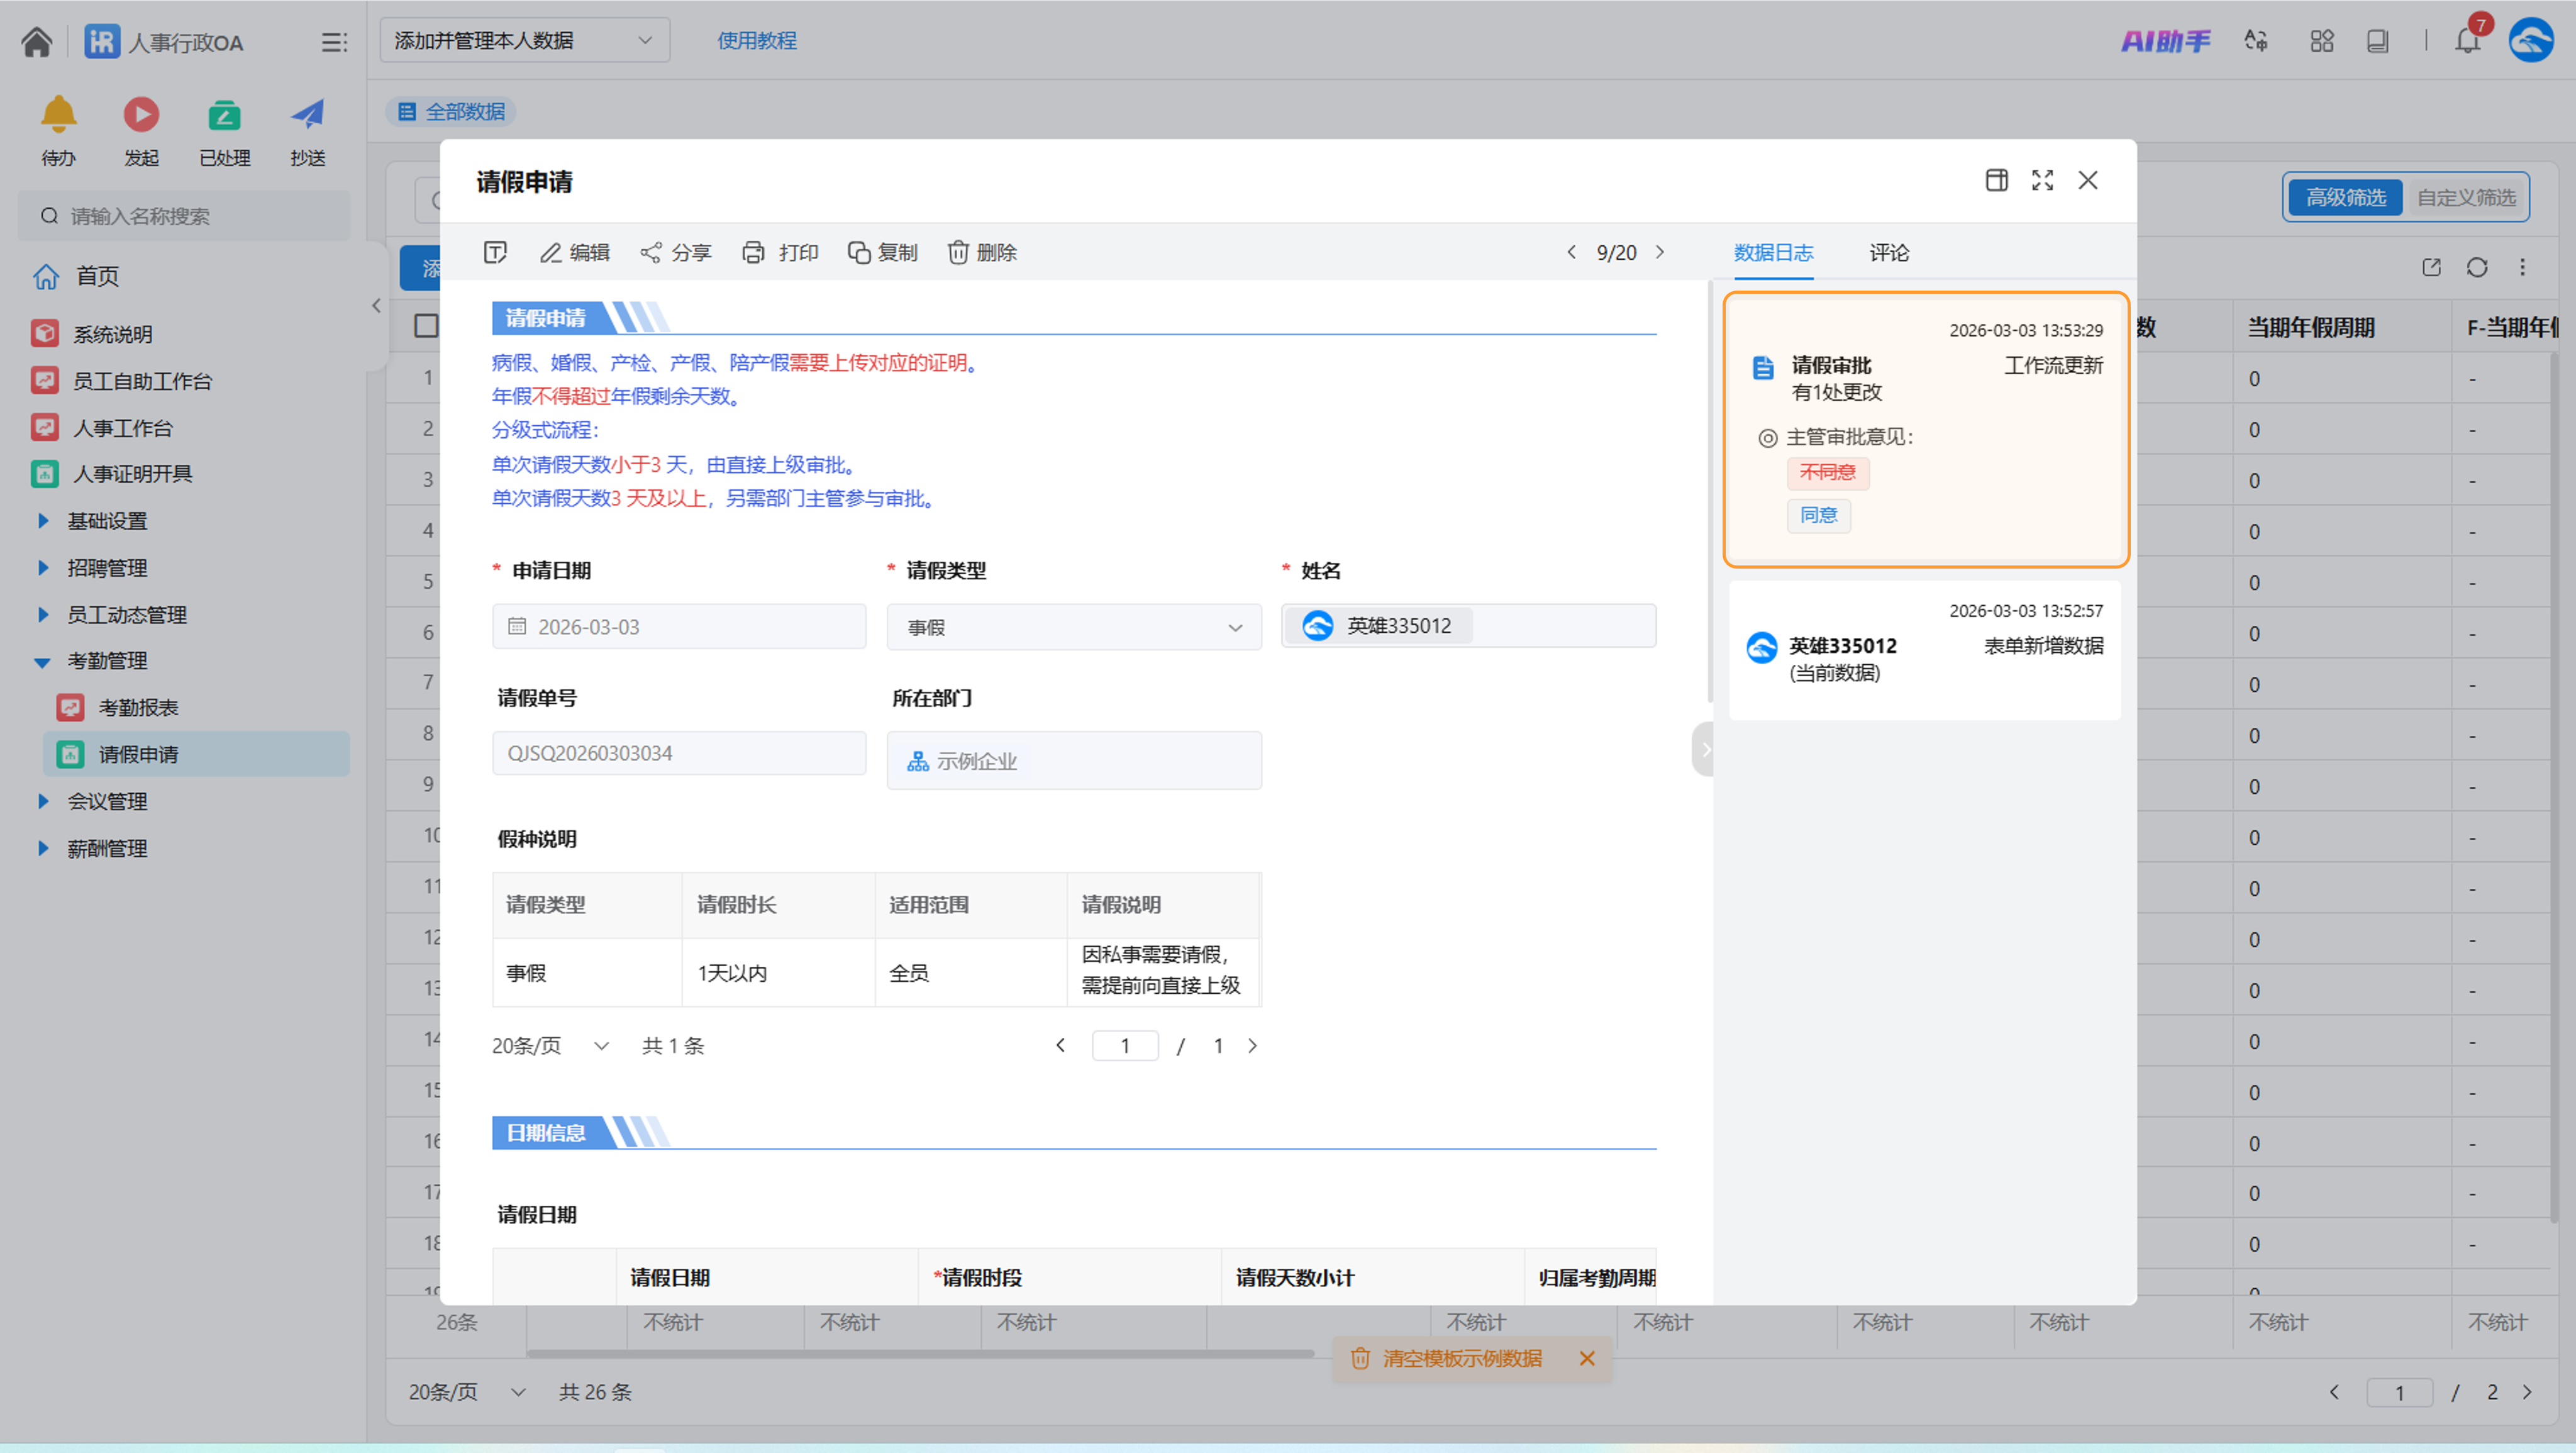Open the notification bell icon
The height and width of the screenshot is (1453, 2576).
pyautogui.click(x=2467, y=41)
